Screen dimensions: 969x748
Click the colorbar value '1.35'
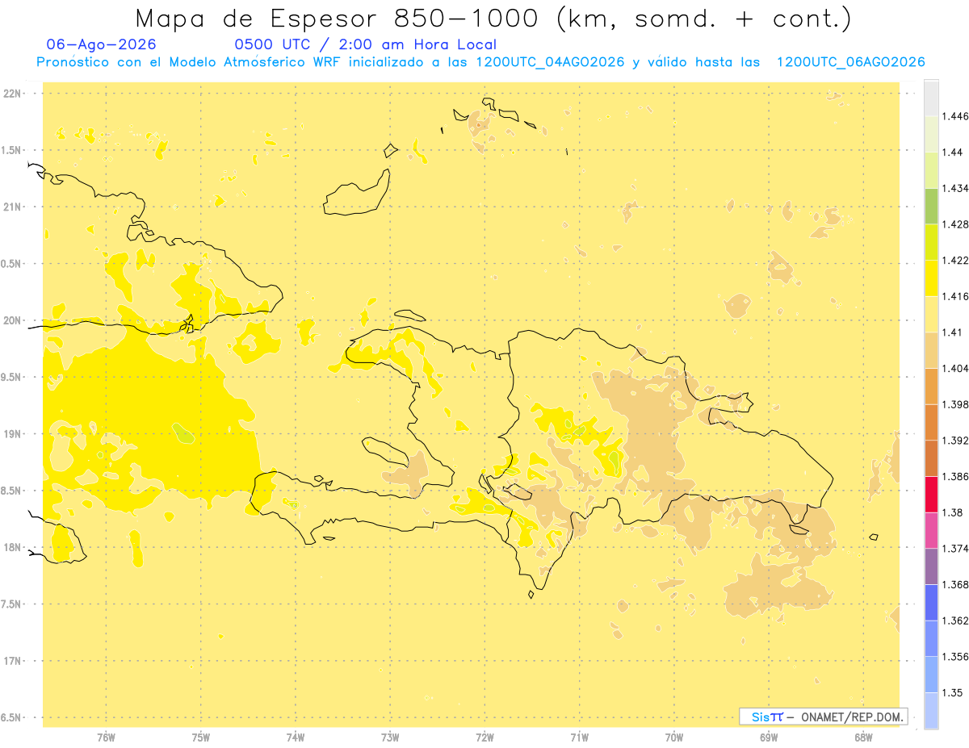(951, 692)
